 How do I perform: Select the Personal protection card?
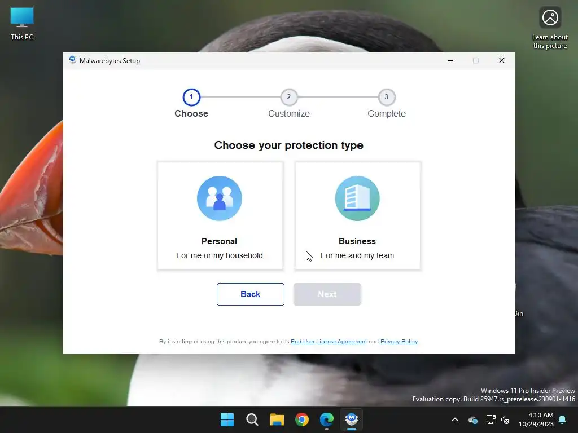point(220,216)
